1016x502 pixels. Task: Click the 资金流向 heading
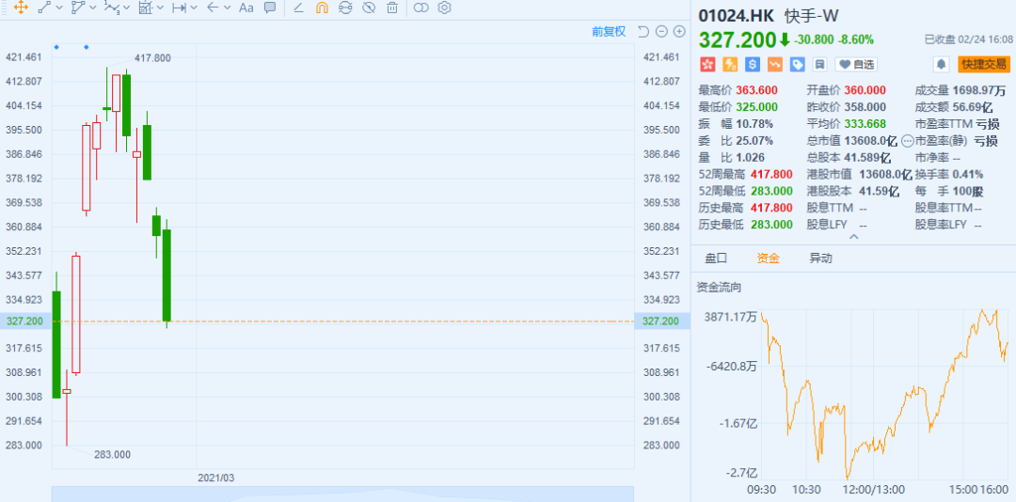pos(718,287)
